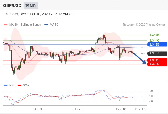Screen dimensions: 168x114
Task: Click the MA 50 blue legend swatch
Action: 46,25
